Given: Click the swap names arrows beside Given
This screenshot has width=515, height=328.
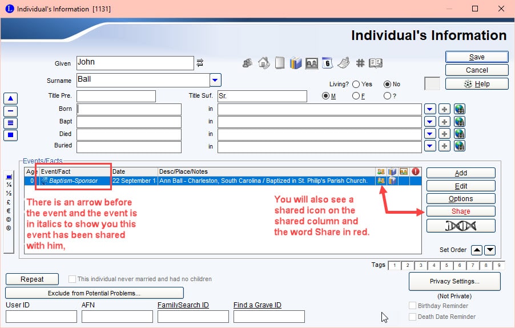Looking at the screenshot, I should 200,63.
